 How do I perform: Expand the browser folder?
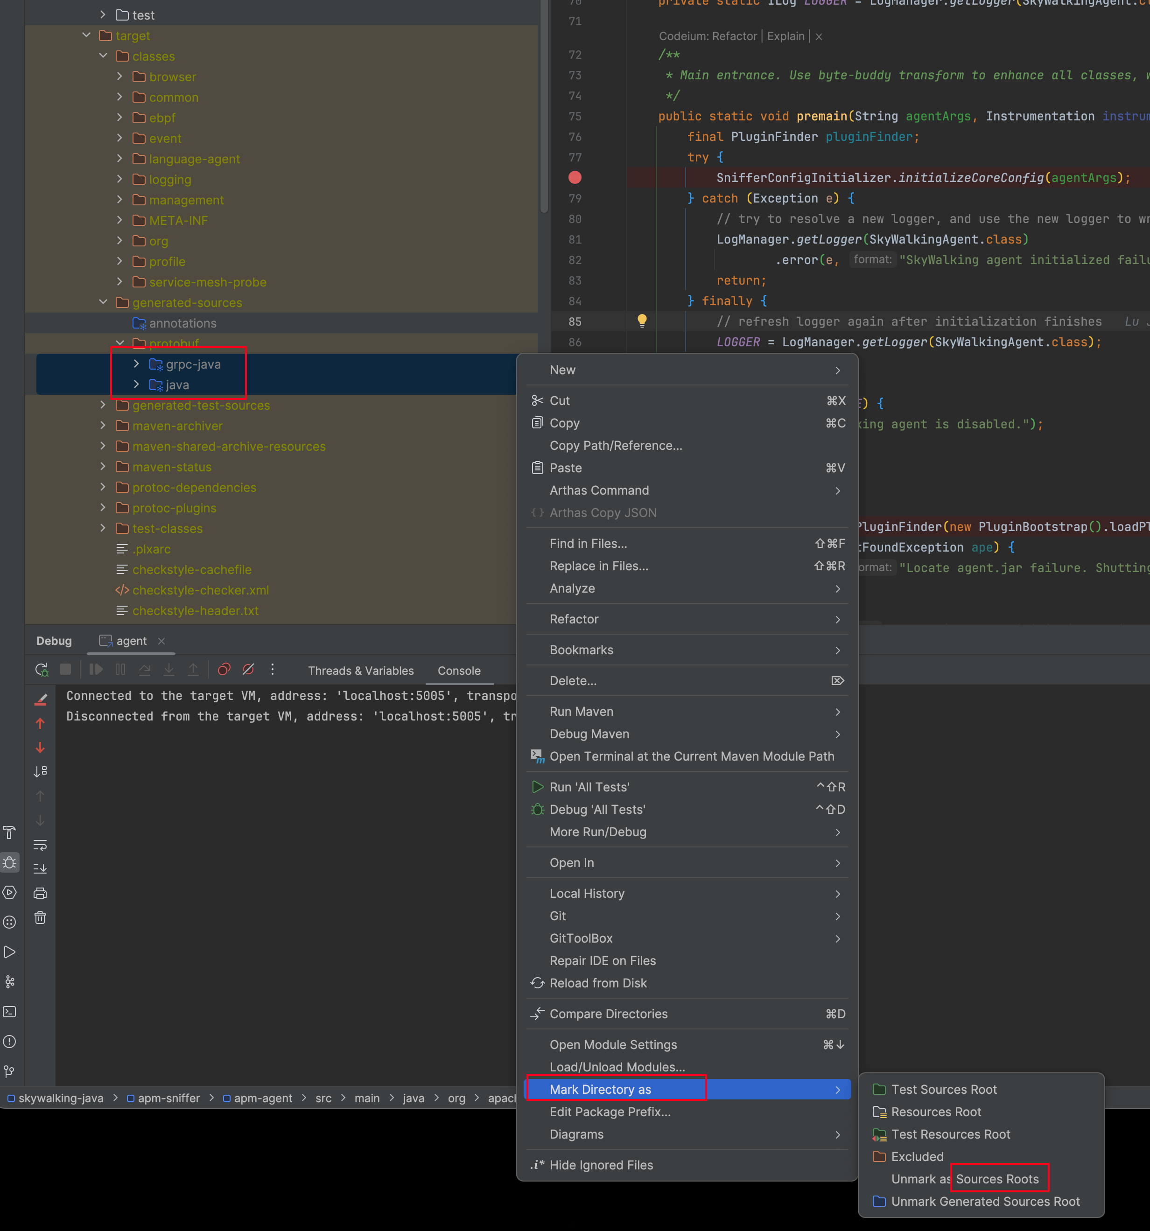click(x=119, y=76)
